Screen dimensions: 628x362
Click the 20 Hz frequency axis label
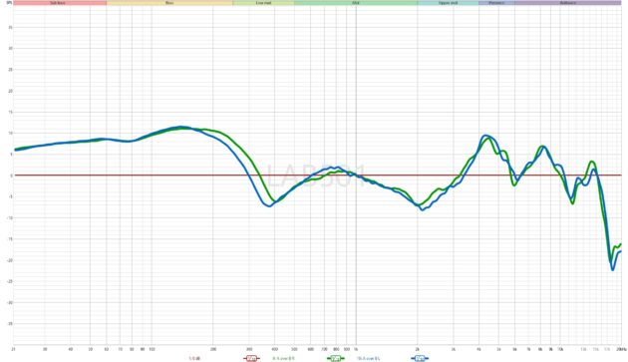14,350
